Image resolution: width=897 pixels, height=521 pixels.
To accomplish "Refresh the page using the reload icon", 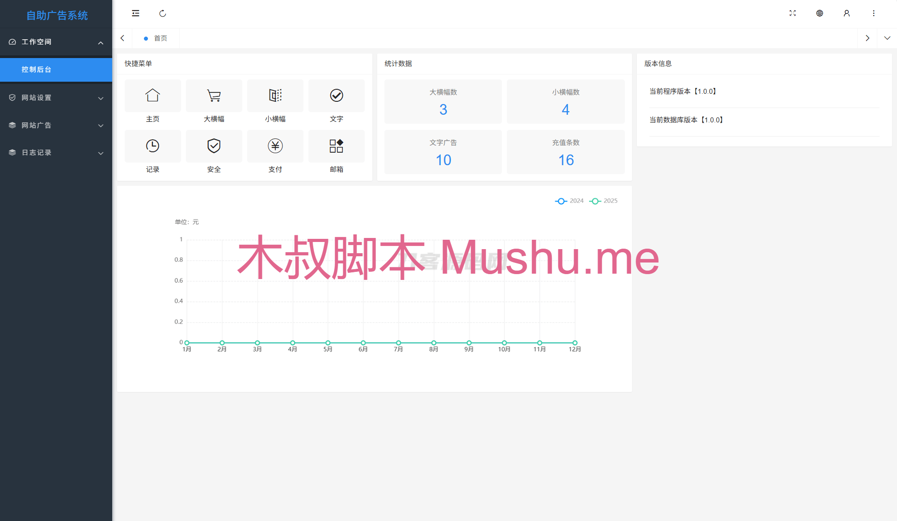I will coord(162,13).
